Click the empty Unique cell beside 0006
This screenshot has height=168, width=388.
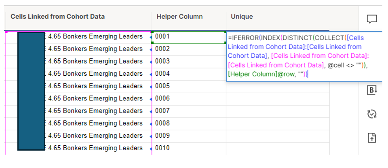click(x=278, y=99)
